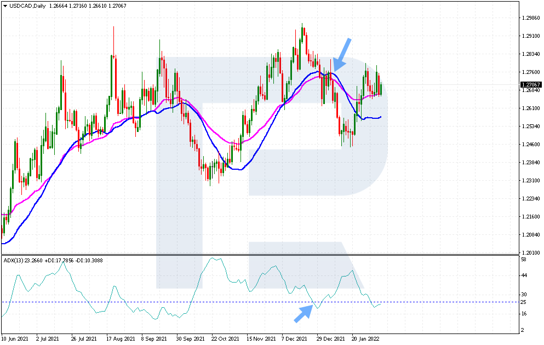Select the 7 Dec 2021 date label

point(294,338)
